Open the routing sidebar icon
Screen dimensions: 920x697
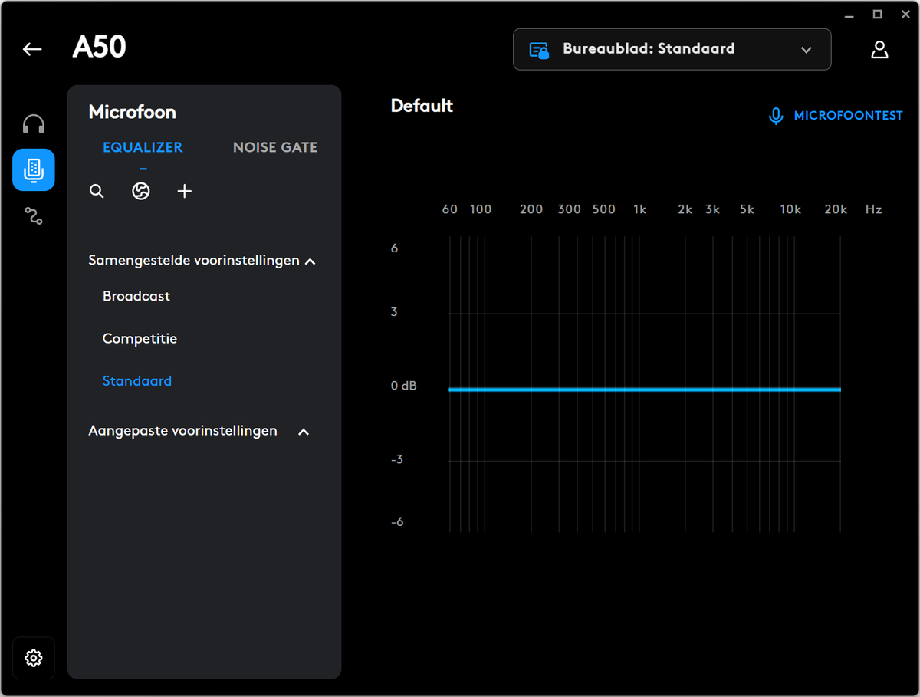coord(34,216)
